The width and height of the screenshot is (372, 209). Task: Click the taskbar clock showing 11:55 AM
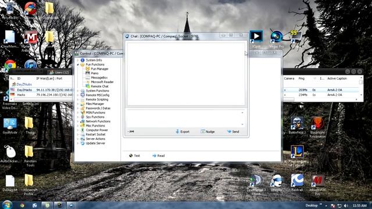pos(359,206)
